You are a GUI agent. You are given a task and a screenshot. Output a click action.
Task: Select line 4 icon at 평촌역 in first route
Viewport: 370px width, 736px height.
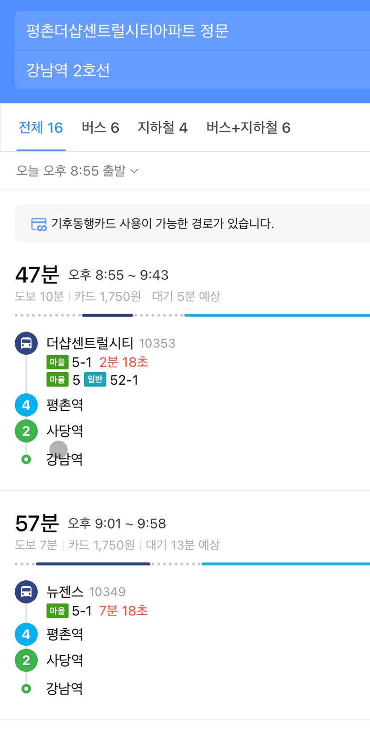(x=26, y=405)
